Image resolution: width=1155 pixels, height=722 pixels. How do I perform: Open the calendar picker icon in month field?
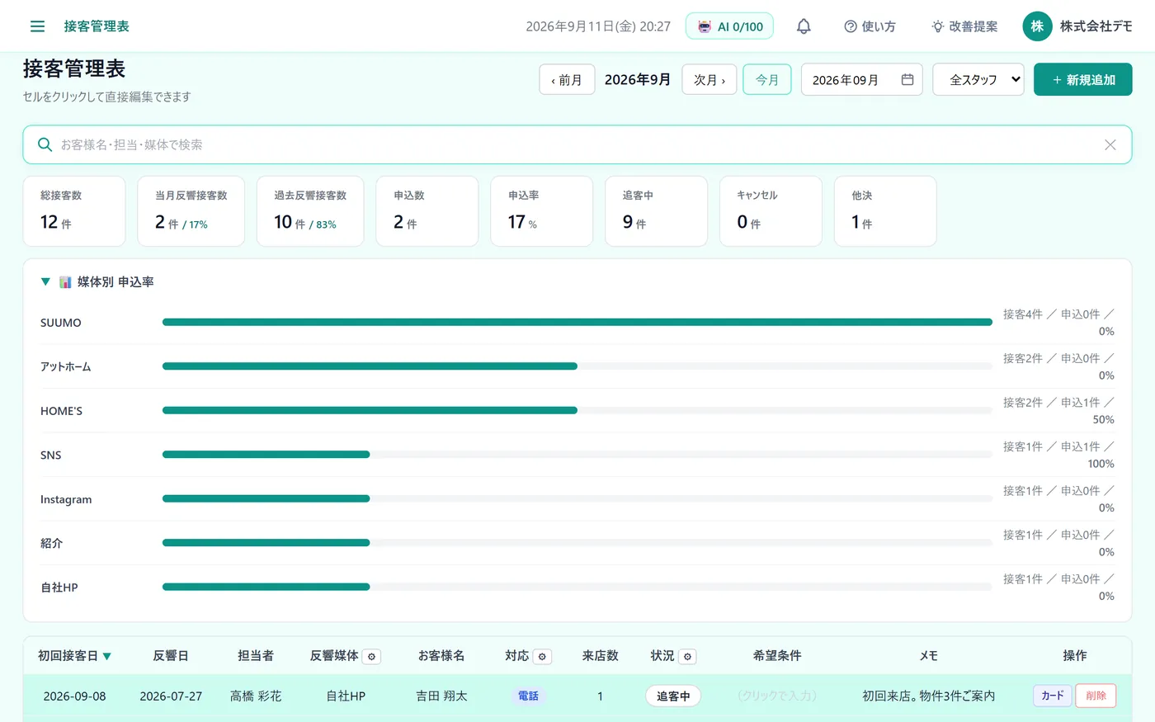point(907,79)
